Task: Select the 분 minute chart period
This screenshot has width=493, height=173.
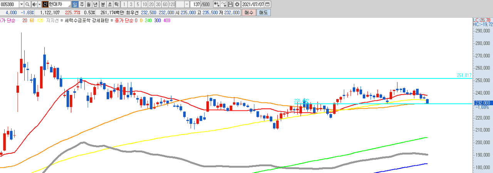Action: [x=103, y=4]
